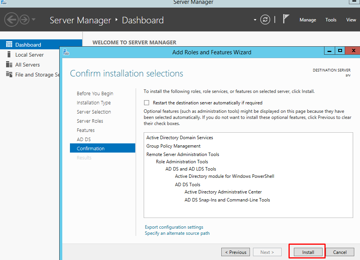The width and height of the screenshot is (360, 260).
Task: Open dropdown arrow left of Refresh icon
Action: [255, 20]
